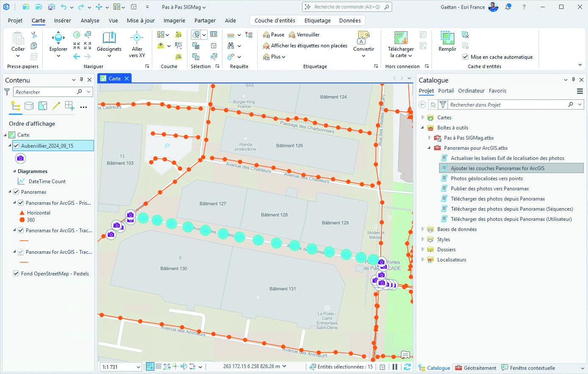Click the purple camera symbol under Aubervillier layer
This screenshot has width=588, height=374.
[x=20, y=158]
